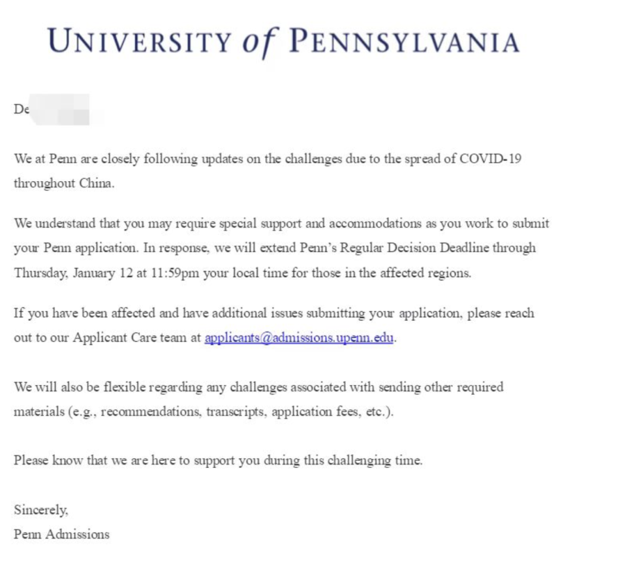
Task: Click the "Sincerely," closing line
Action: coord(40,509)
